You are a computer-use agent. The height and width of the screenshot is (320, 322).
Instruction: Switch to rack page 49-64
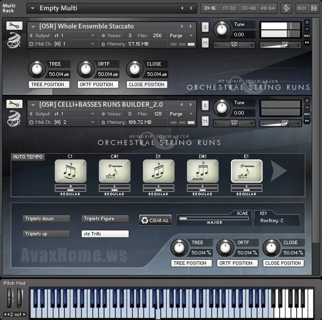(x=267, y=8)
